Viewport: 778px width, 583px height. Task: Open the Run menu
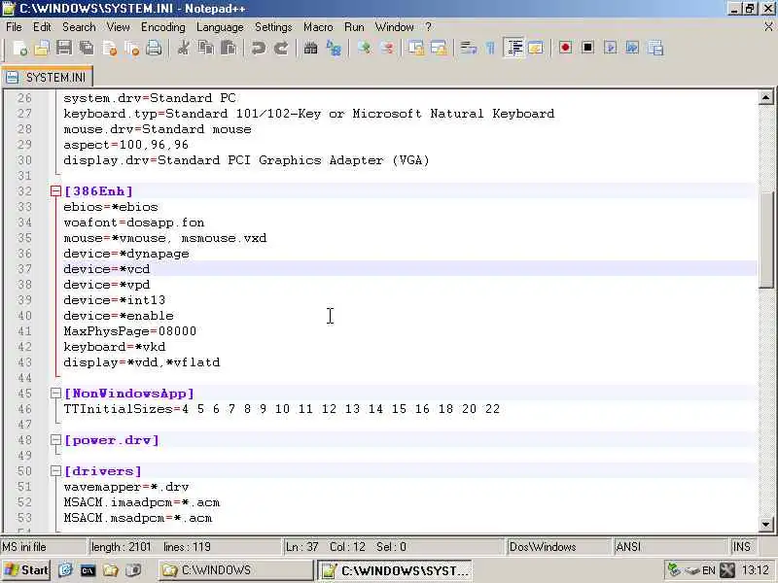click(354, 27)
